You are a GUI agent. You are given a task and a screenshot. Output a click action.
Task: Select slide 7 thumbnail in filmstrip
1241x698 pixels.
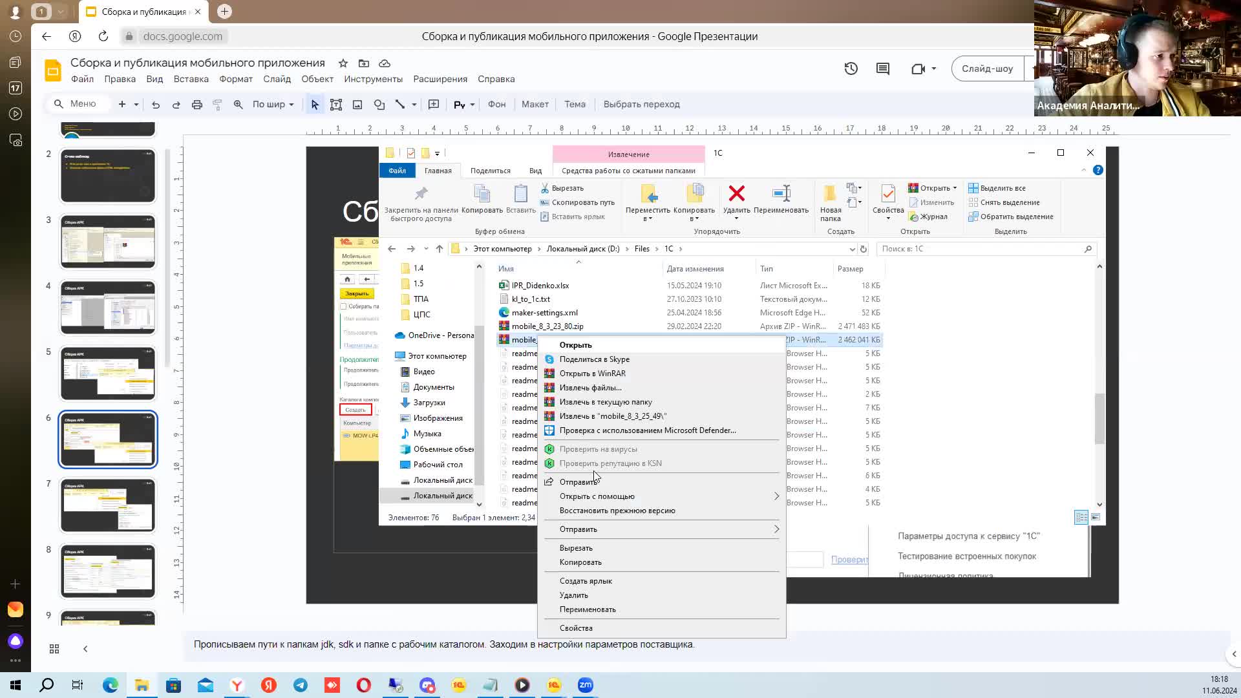pos(108,505)
